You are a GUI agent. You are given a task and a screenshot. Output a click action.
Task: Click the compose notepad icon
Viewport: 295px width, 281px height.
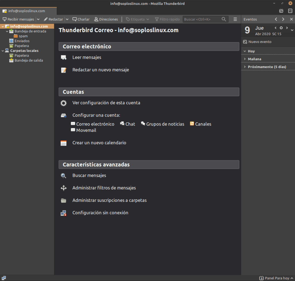click(x=64, y=70)
